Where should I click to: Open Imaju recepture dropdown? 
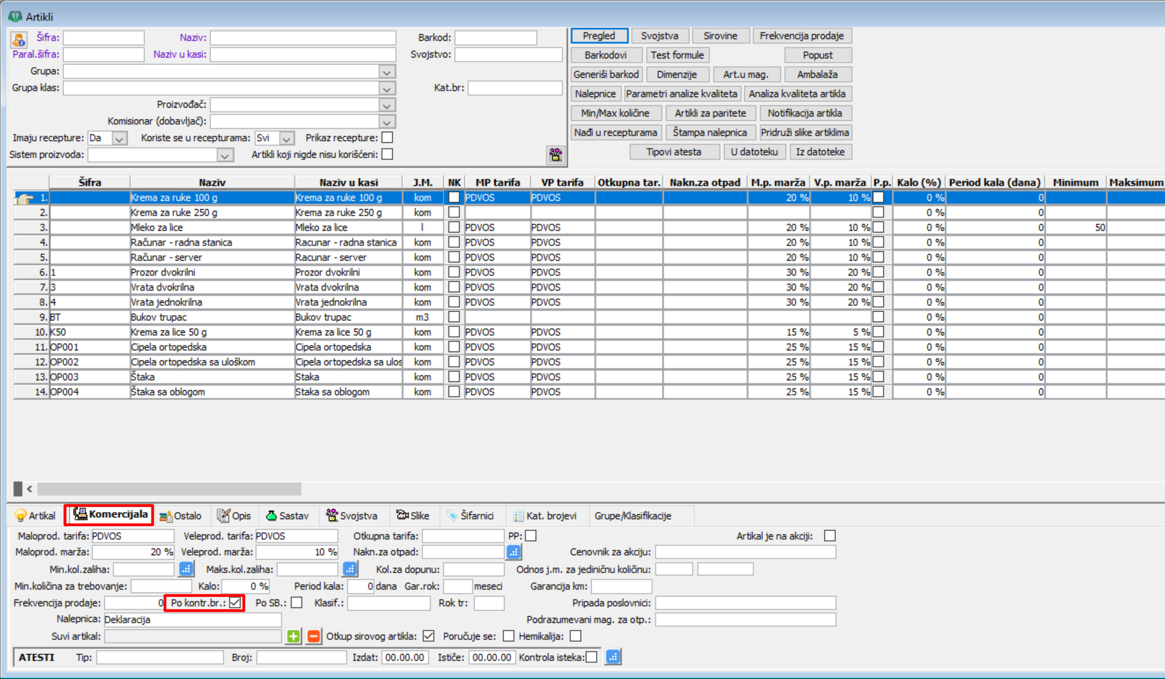[119, 139]
